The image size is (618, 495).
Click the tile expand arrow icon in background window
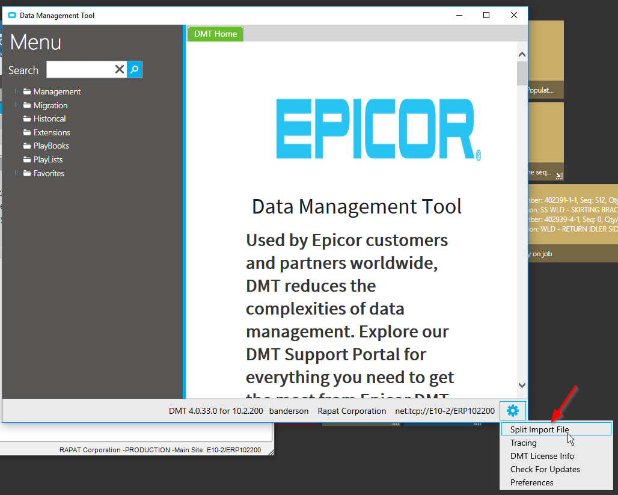click(559, 176)
